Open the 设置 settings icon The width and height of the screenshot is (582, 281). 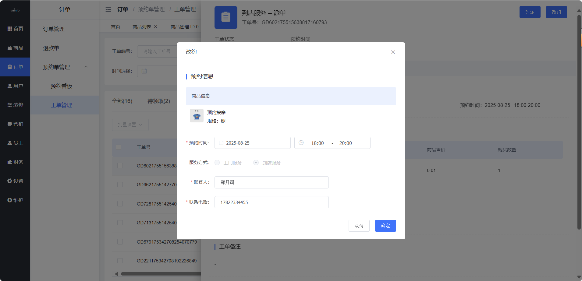coord(9,181)
